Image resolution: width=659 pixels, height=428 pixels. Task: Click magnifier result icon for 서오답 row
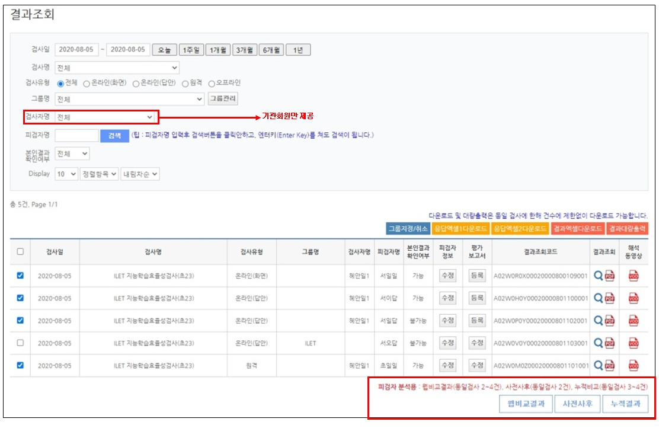pos(598,343)
